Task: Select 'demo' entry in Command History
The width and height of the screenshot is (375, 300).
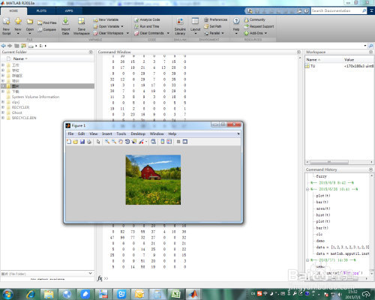Action: [x=320, y=241]
